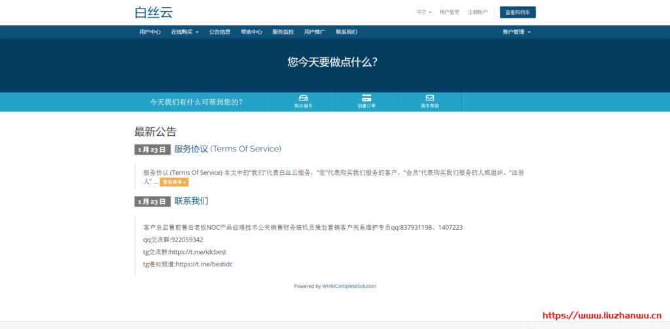Viewport: 670px width, 329px height.
Task: Open the 服务监控 menu item
Action: (x=283, y=32)
